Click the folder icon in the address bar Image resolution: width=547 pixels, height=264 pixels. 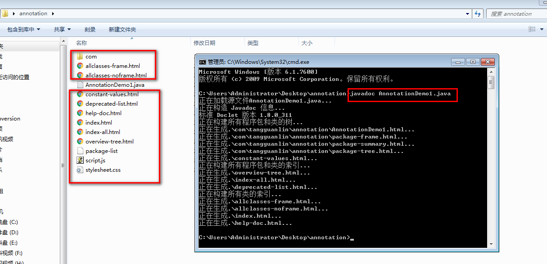pyautogui.click(x=5, y=13)
